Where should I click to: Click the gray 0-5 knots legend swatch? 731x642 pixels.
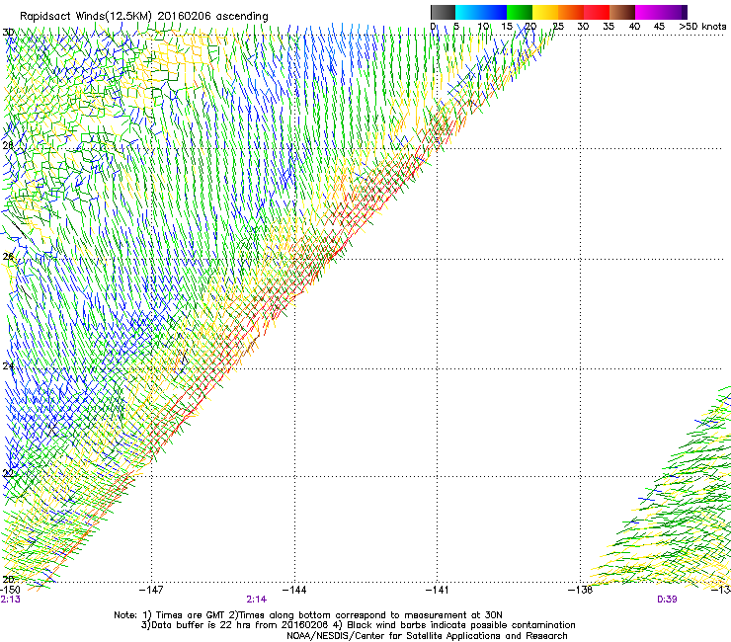(x=443, y=12)
